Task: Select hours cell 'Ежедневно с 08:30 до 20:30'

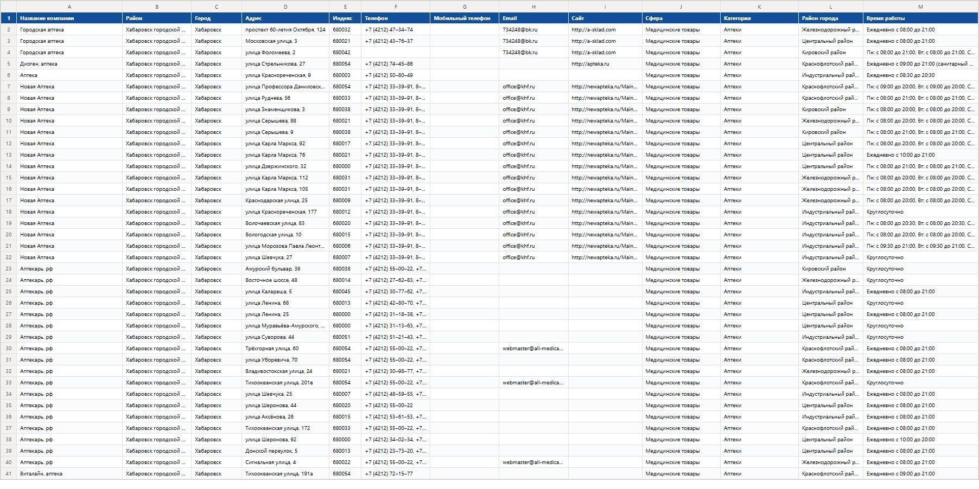Action: coord(920,75)
